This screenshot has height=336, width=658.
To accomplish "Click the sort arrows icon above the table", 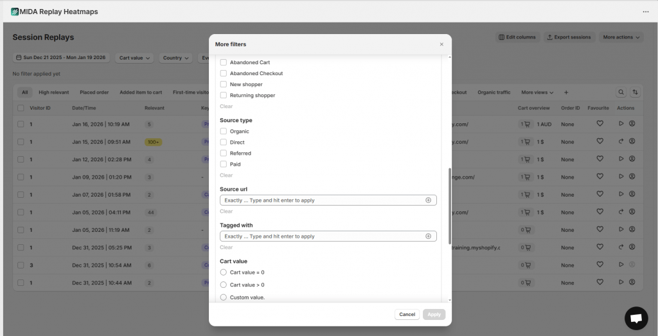I will (x=635, y=93).
